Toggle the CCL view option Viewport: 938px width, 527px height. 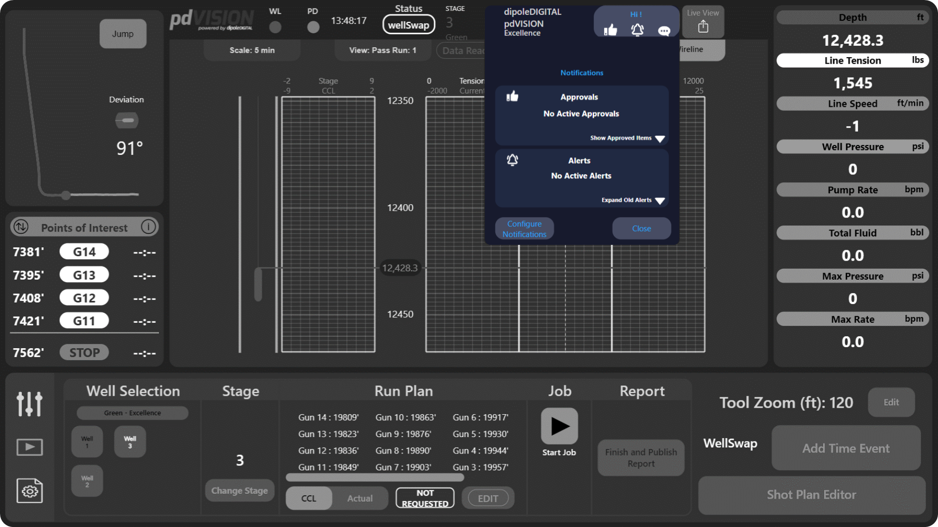(x=309, y=498)
